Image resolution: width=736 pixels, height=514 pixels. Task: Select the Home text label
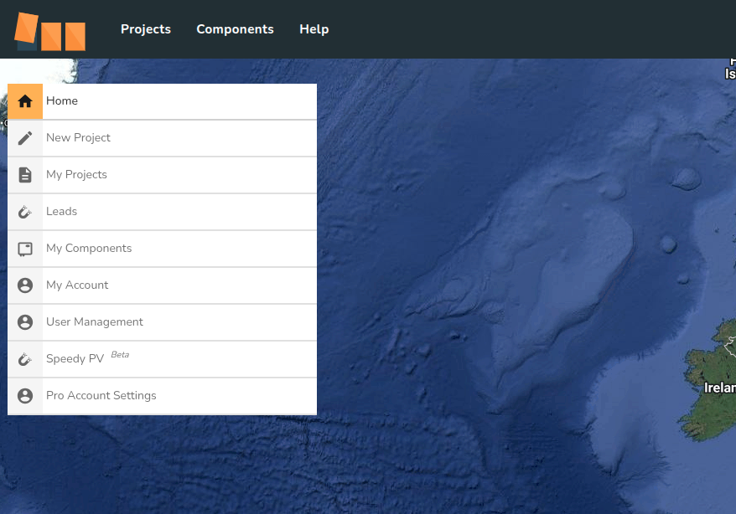(x=62, y=101)
